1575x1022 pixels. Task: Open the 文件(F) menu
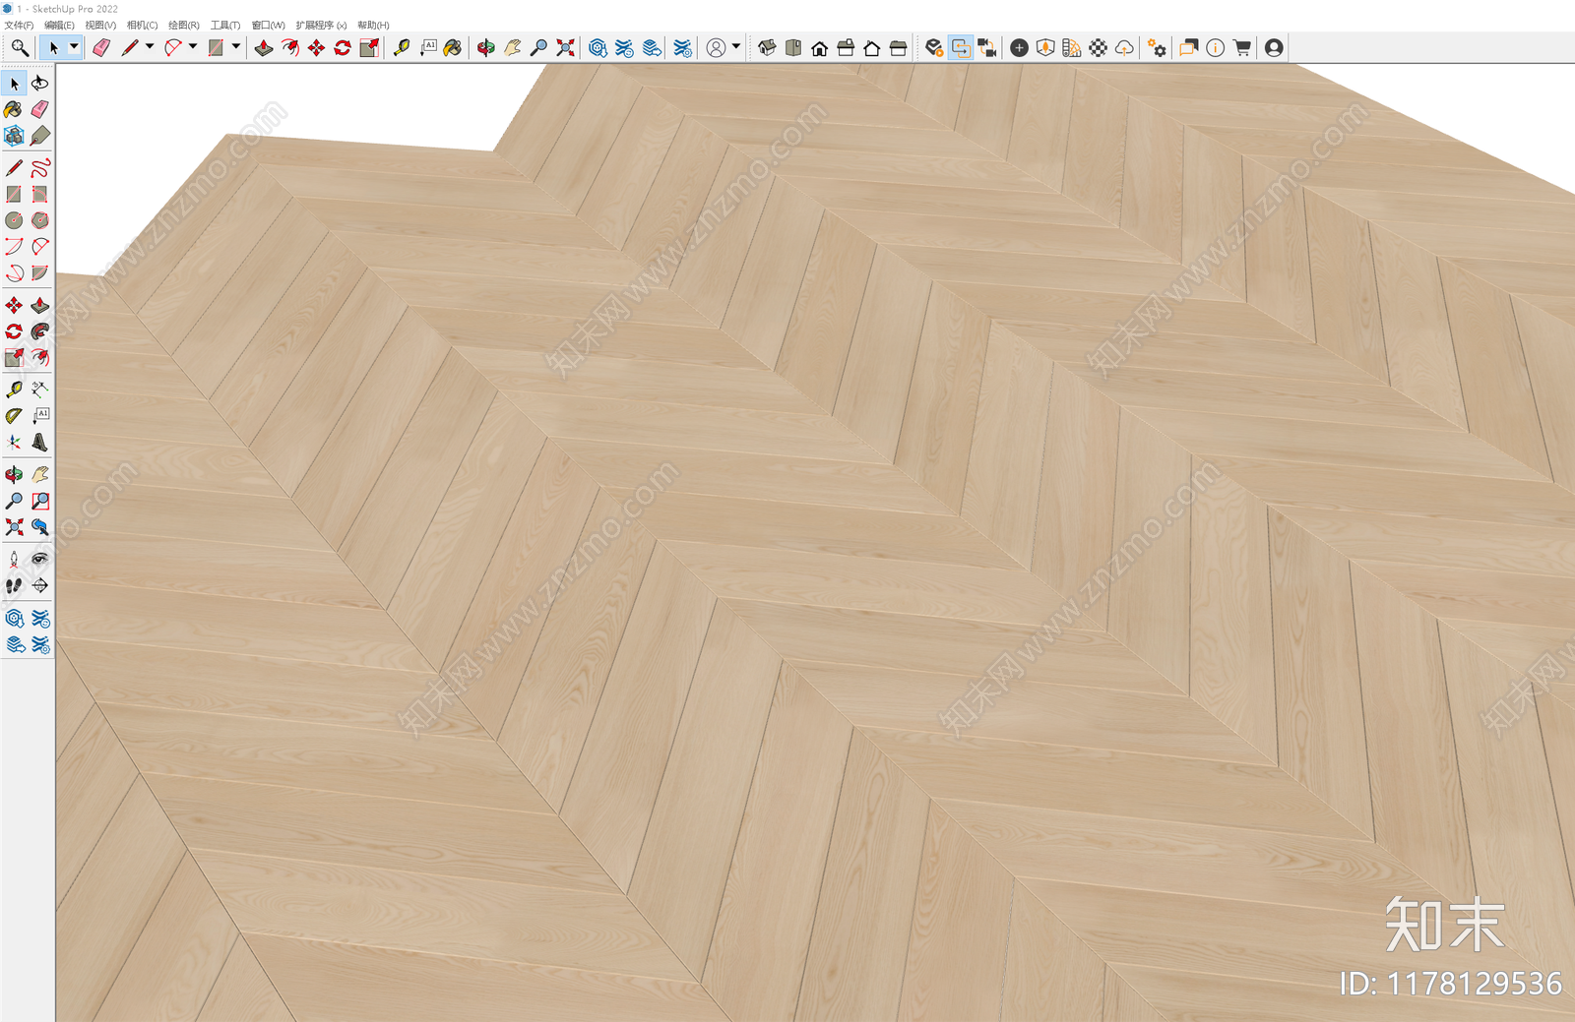tap(19, 26)
